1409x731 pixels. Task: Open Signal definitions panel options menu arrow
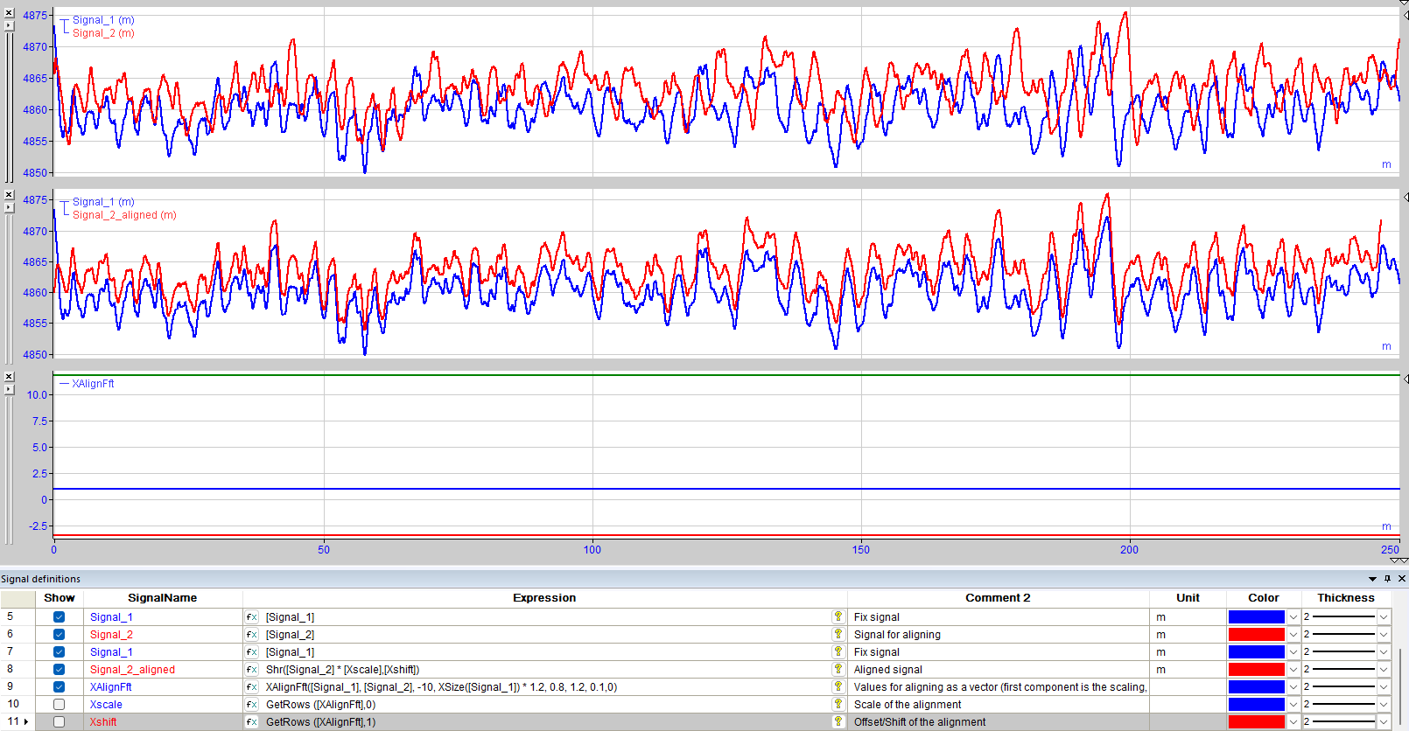tap(1372, 579)
